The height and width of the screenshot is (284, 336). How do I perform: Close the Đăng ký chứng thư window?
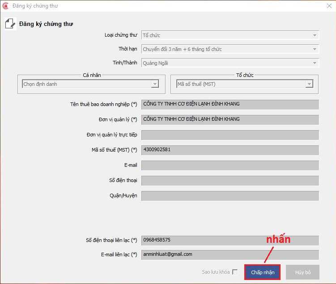pos(329,6)
